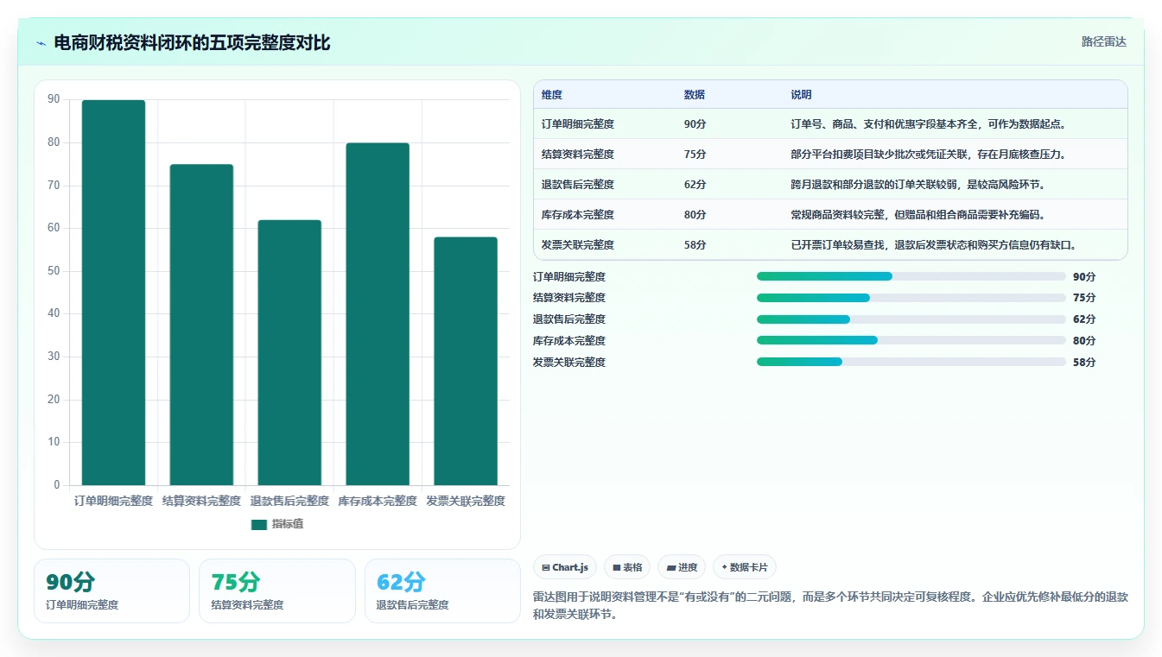This screenshot has width=1162, height=657.
Task: Click the x-axis label 发票关联完整度
Action: 466,501
